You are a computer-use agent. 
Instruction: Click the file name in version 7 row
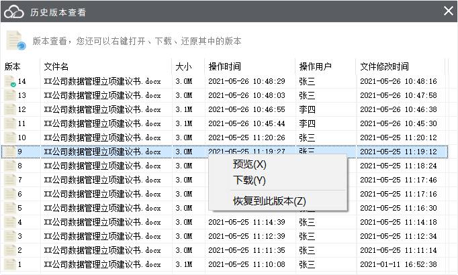pyautogui.click(x=102, y=180)
